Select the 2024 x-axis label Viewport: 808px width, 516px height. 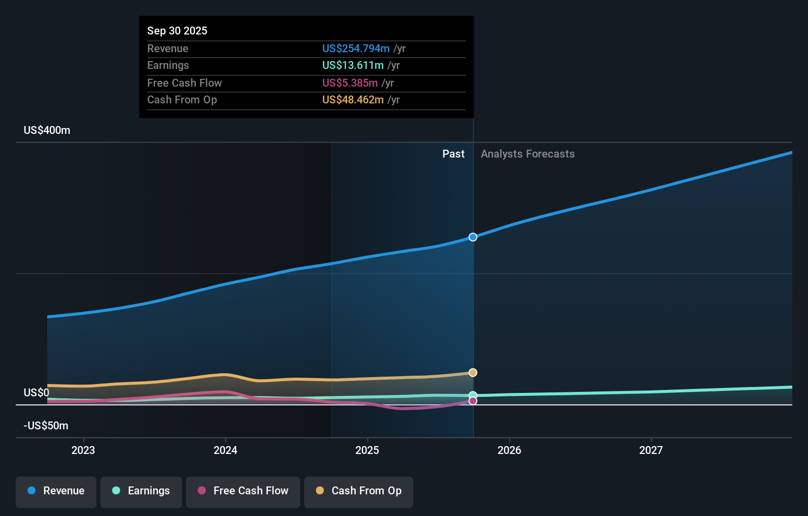(x=225, y=450)
